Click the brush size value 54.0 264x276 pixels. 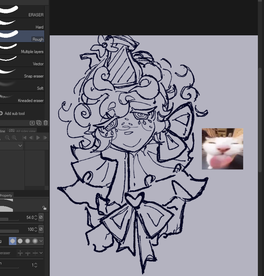[30, 218]
